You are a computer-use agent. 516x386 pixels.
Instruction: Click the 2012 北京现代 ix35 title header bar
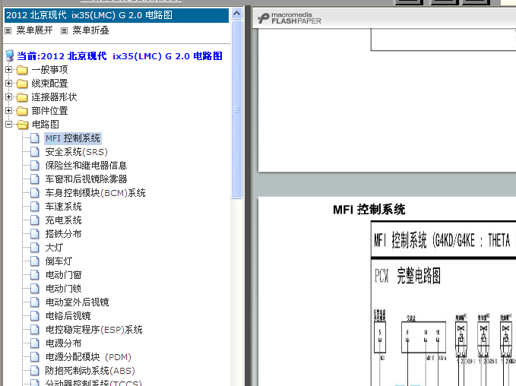click(x=116, y=15)
